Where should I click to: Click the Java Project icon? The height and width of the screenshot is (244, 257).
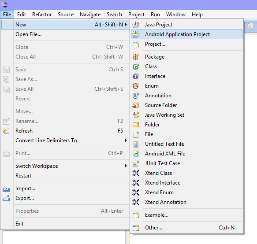click(136, 25)
